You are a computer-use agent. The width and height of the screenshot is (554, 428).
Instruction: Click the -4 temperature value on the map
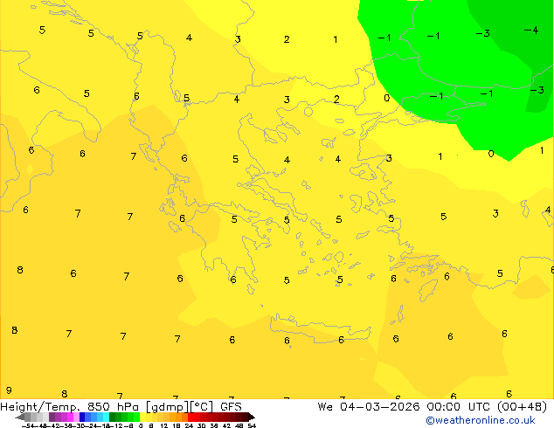[531, 31]
